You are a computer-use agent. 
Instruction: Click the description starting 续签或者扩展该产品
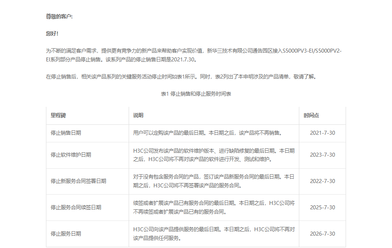(214, 207)
